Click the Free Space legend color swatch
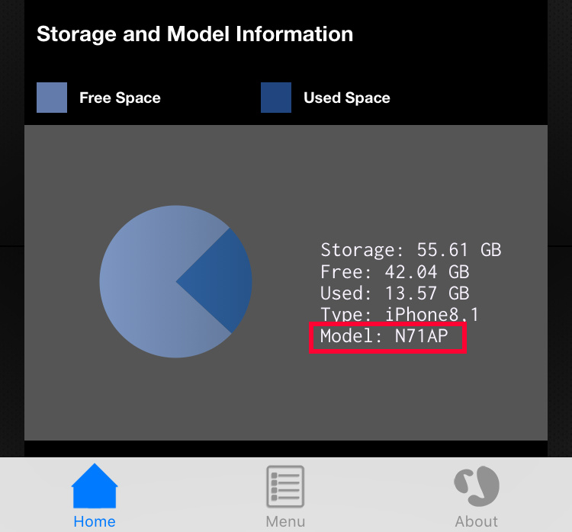Viewport: 572px width, 532px height. click(x=52, y=98)
